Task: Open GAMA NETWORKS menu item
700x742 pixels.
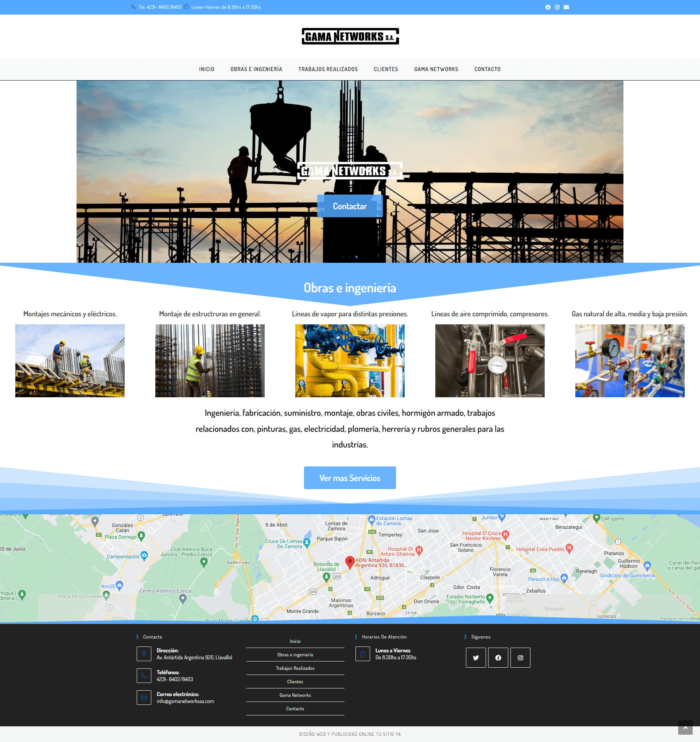Action: pos(436,69)
